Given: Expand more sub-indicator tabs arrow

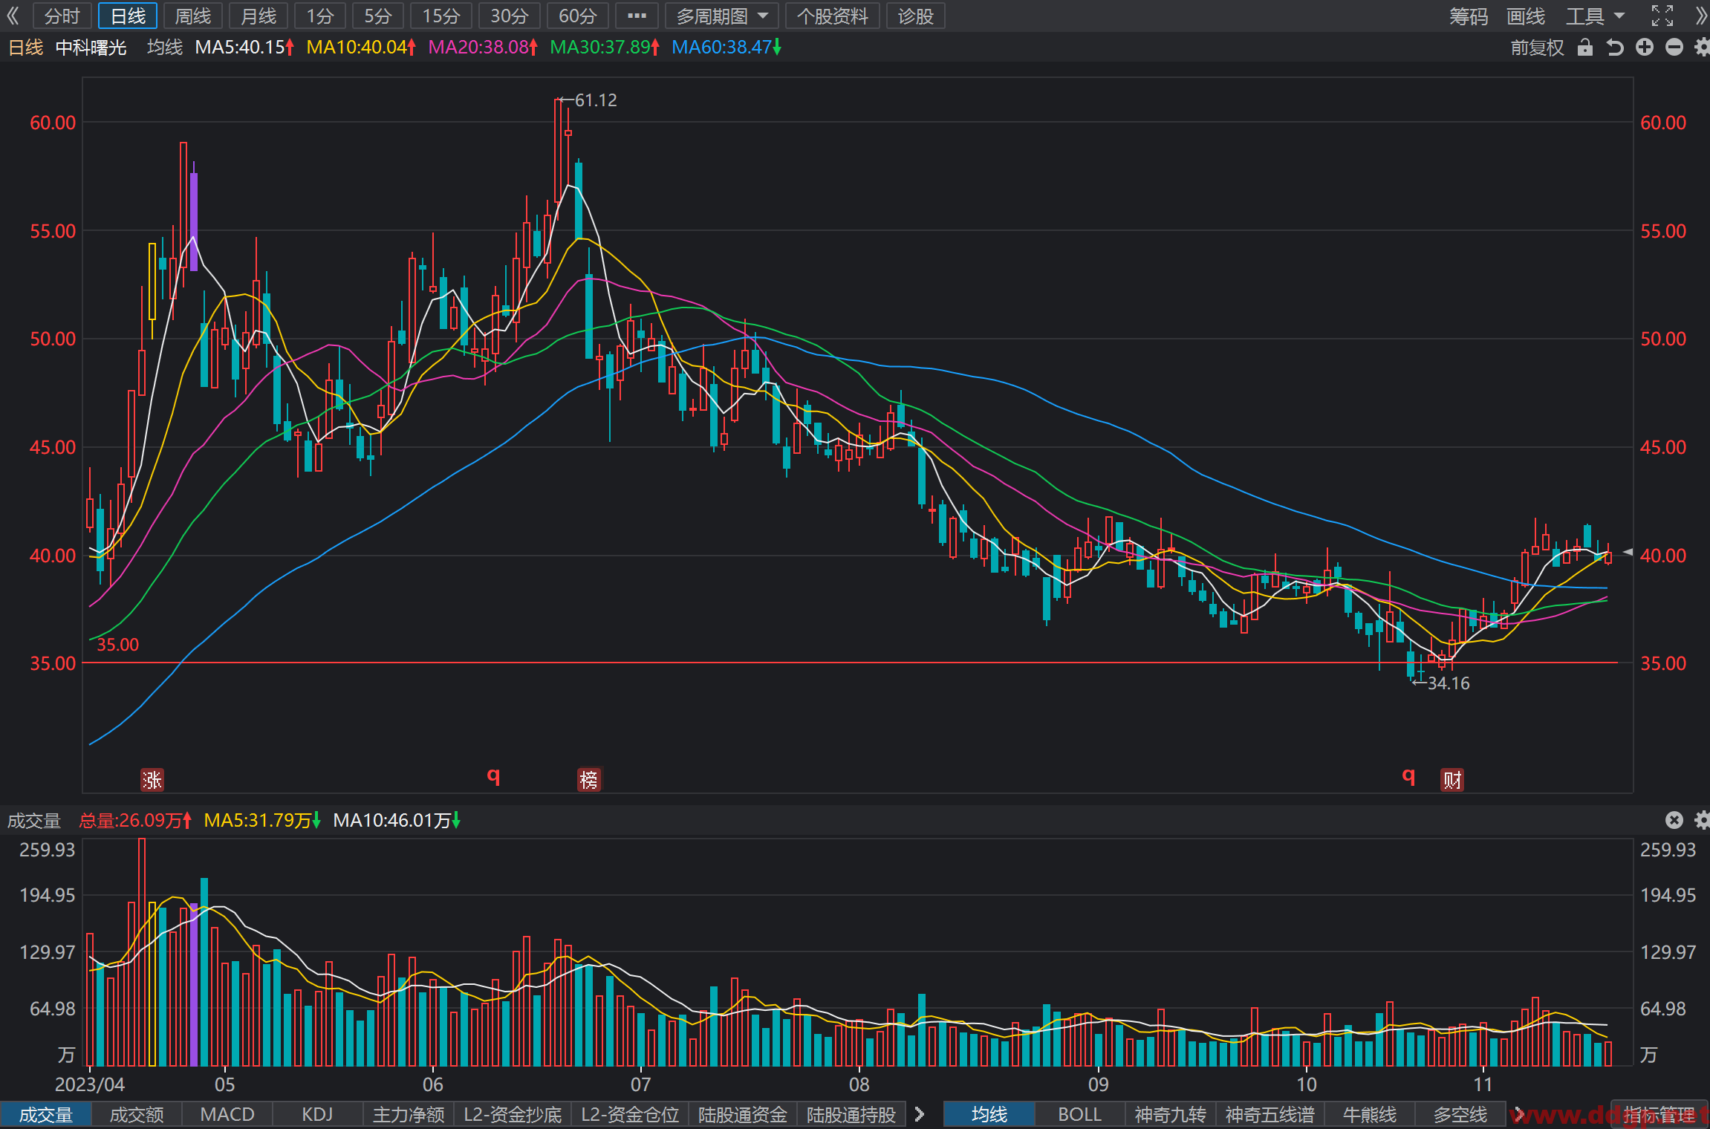Looking at the screenshot, I should [x=920, y=1114].
